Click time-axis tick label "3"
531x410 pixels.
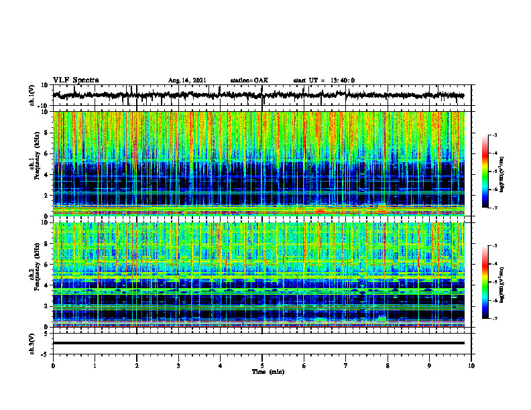point(178,366)
